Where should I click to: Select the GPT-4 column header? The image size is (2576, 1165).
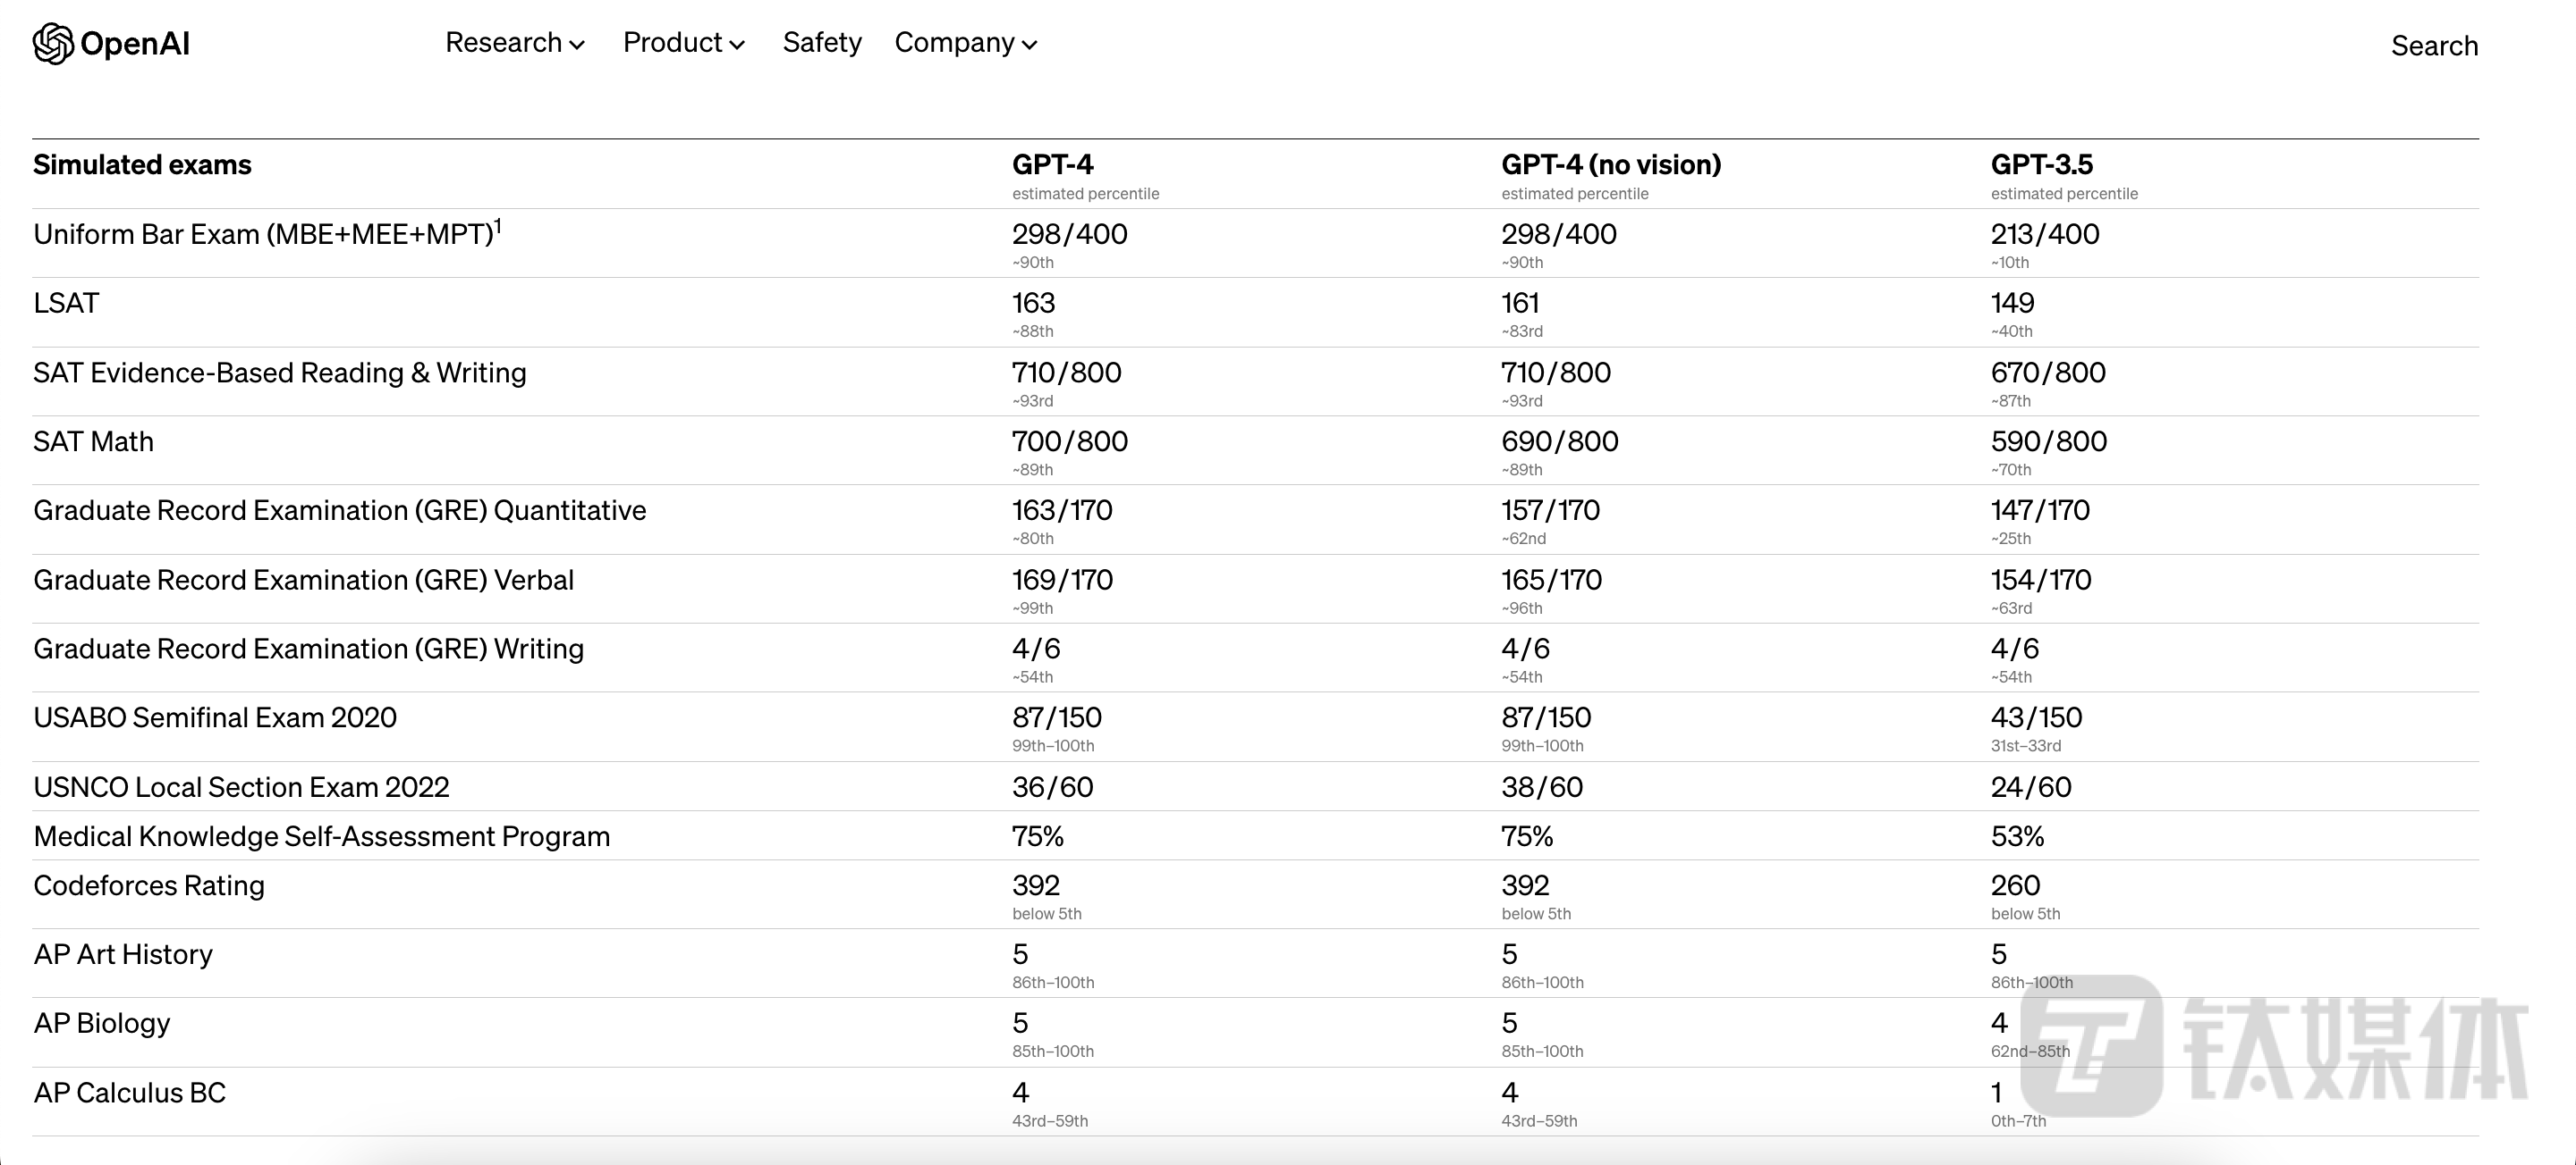[1052, 165]
